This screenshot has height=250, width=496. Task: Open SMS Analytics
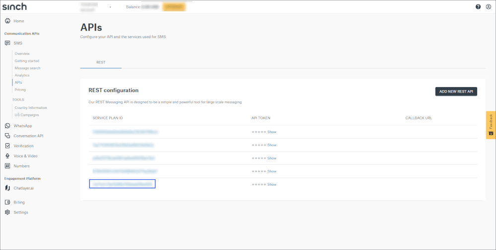[22, 75]
